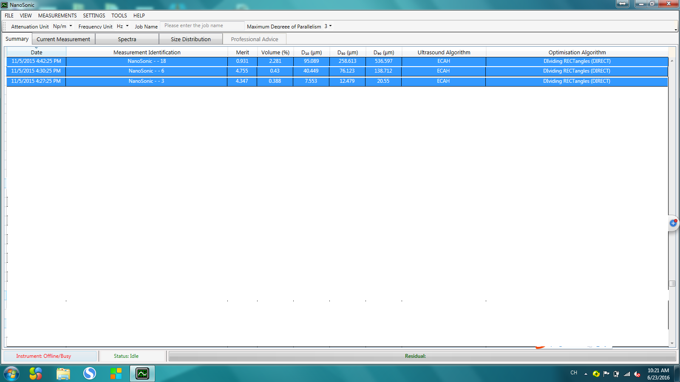Sort table by Date column header
Viewport: 680px width, 382px height.
coord(37,53)
